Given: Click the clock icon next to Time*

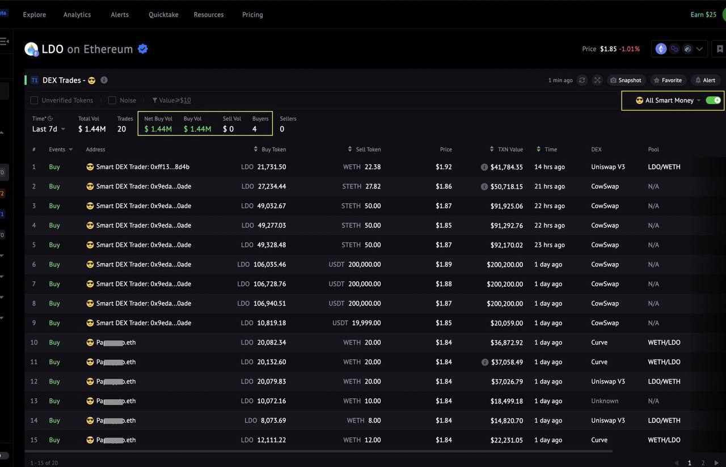Looking at the screenshot, I should (x=50, y=118).
